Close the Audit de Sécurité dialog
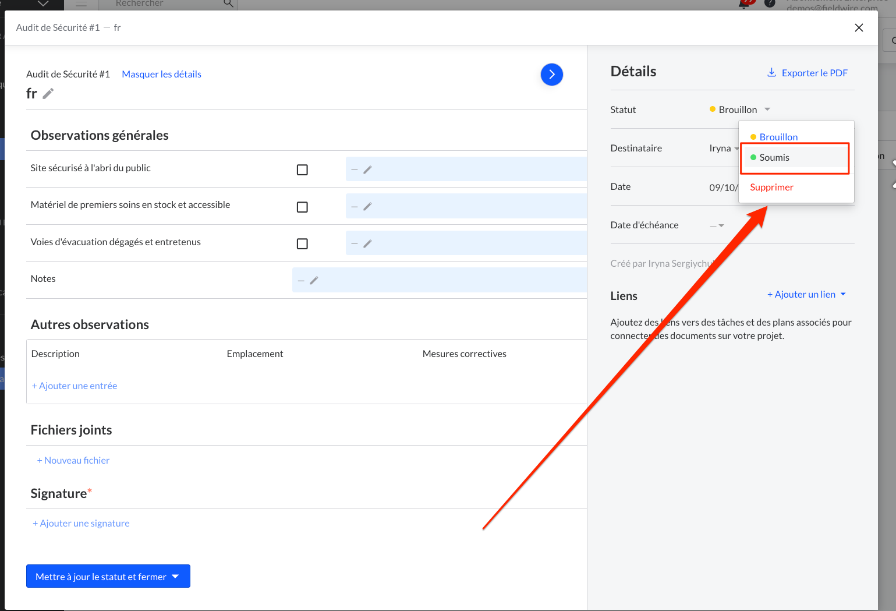Viewport: 896px width, 611px height. click(858, 28)
